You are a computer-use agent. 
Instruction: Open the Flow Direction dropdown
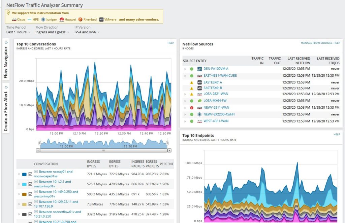(52, 32)
